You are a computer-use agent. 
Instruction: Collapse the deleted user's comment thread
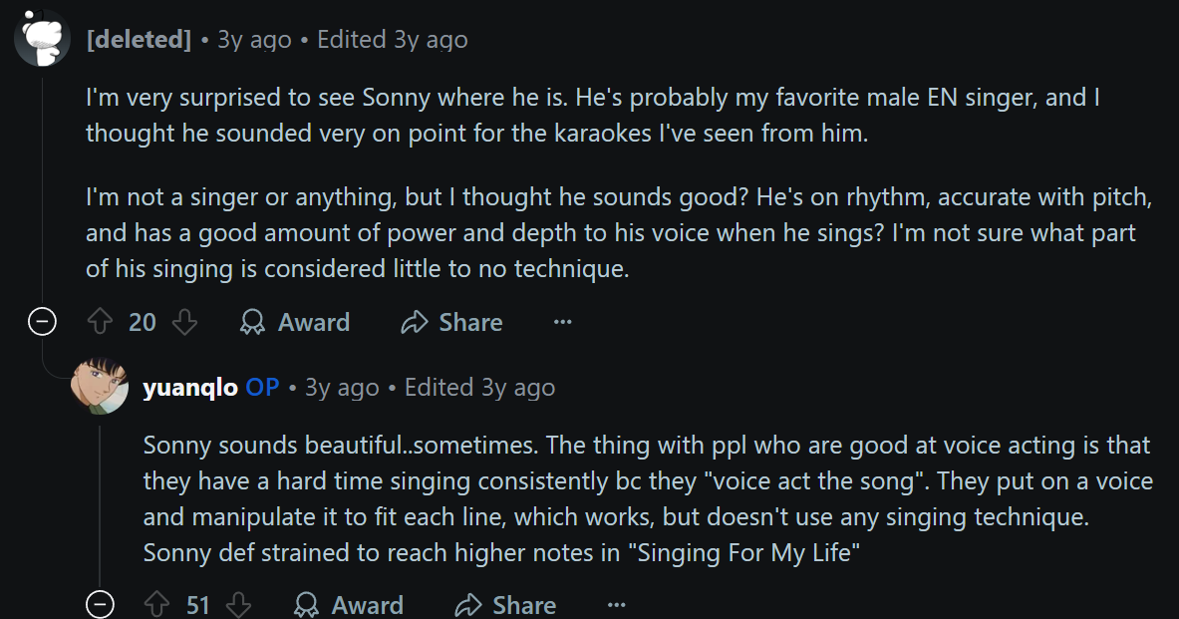(42, 322)
